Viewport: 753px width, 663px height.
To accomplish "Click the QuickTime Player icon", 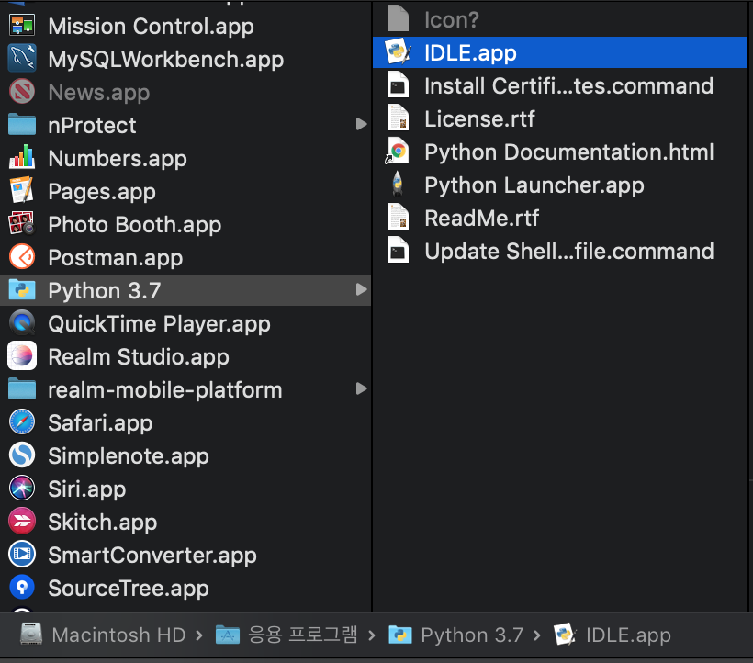I will (22, 323).
